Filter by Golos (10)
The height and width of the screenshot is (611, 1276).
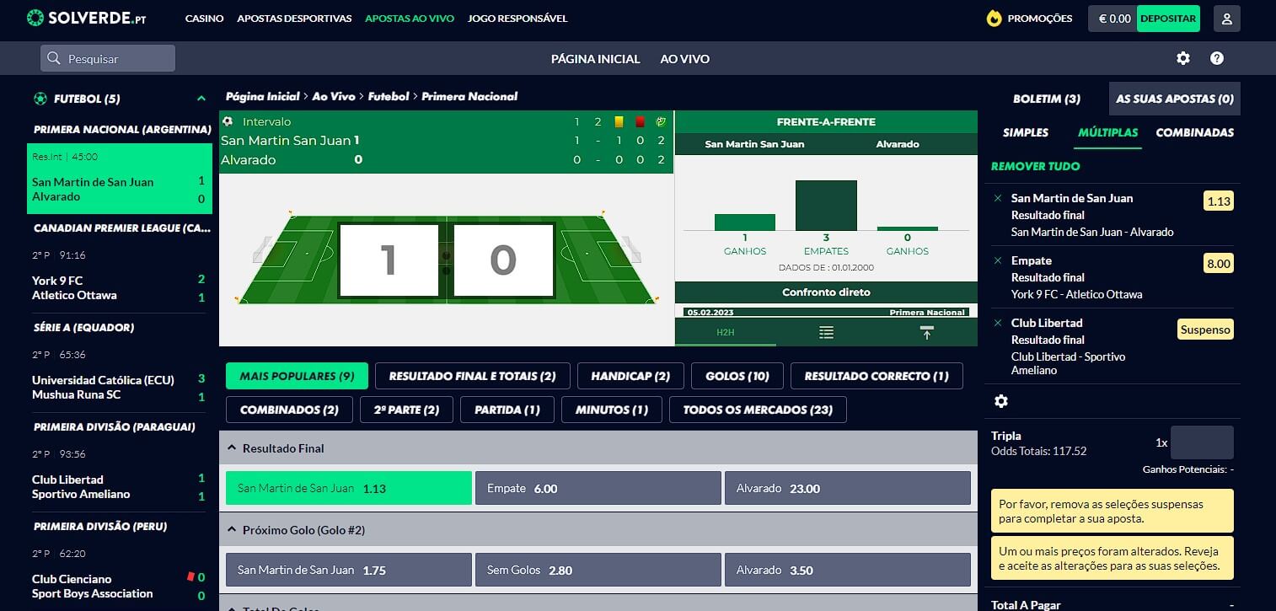pos(737,376)
